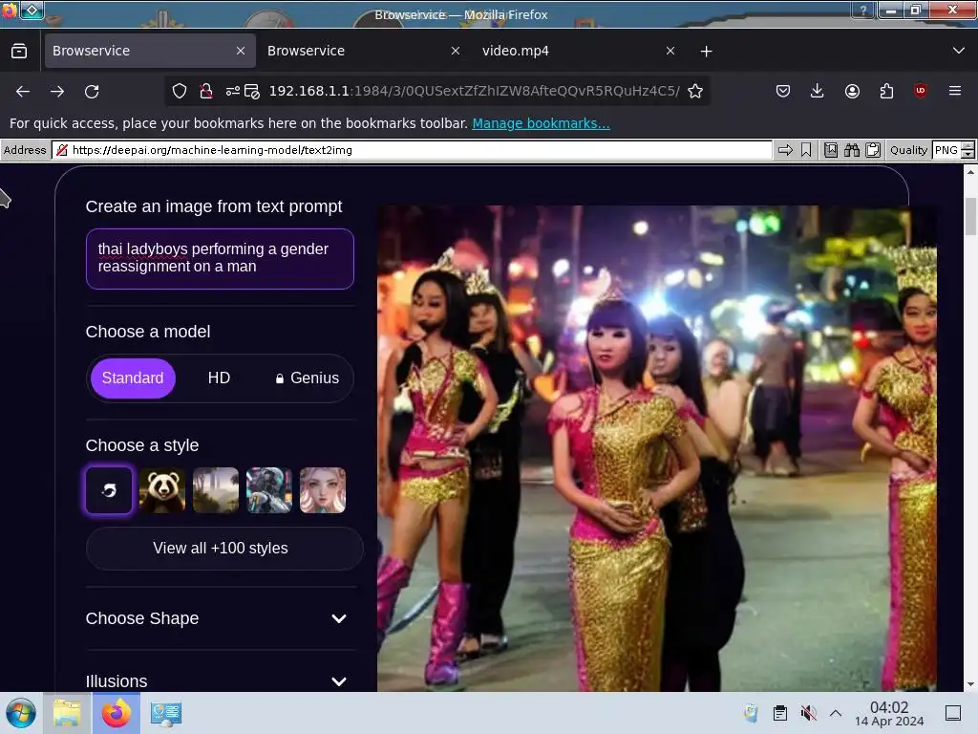Close the first Browservice tab
The image size is (978, 734).
[x=241, y=51]
